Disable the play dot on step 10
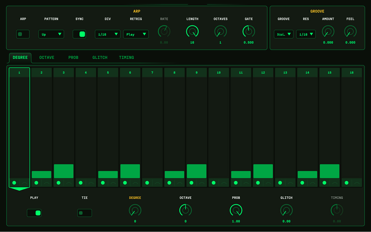The height and width of the screenshot is (232, 371). (x=214, y=183)
